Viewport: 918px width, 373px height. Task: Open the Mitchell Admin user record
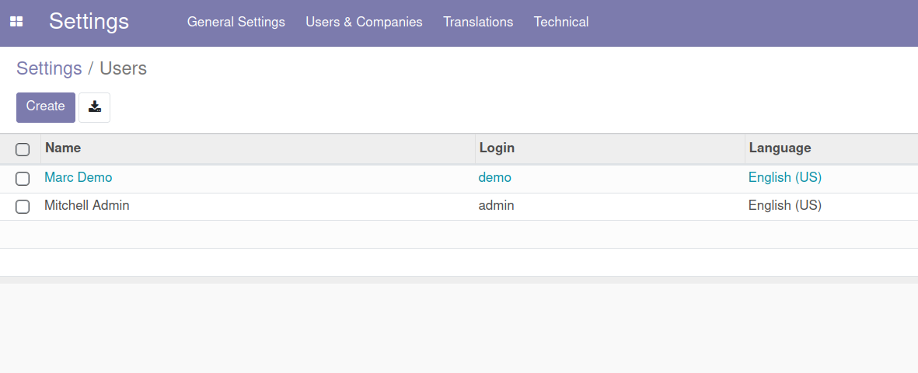click(86, 205)
